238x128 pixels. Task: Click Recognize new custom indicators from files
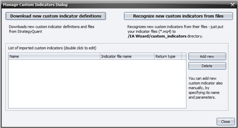(178, 16)
